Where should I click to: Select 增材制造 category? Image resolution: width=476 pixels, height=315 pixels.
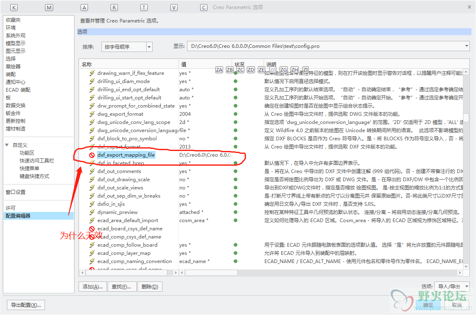[x=16, y=129]
